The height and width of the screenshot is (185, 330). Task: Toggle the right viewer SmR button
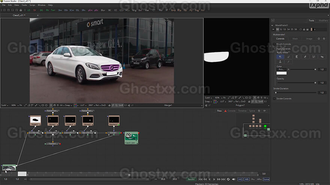click(261, 102)
